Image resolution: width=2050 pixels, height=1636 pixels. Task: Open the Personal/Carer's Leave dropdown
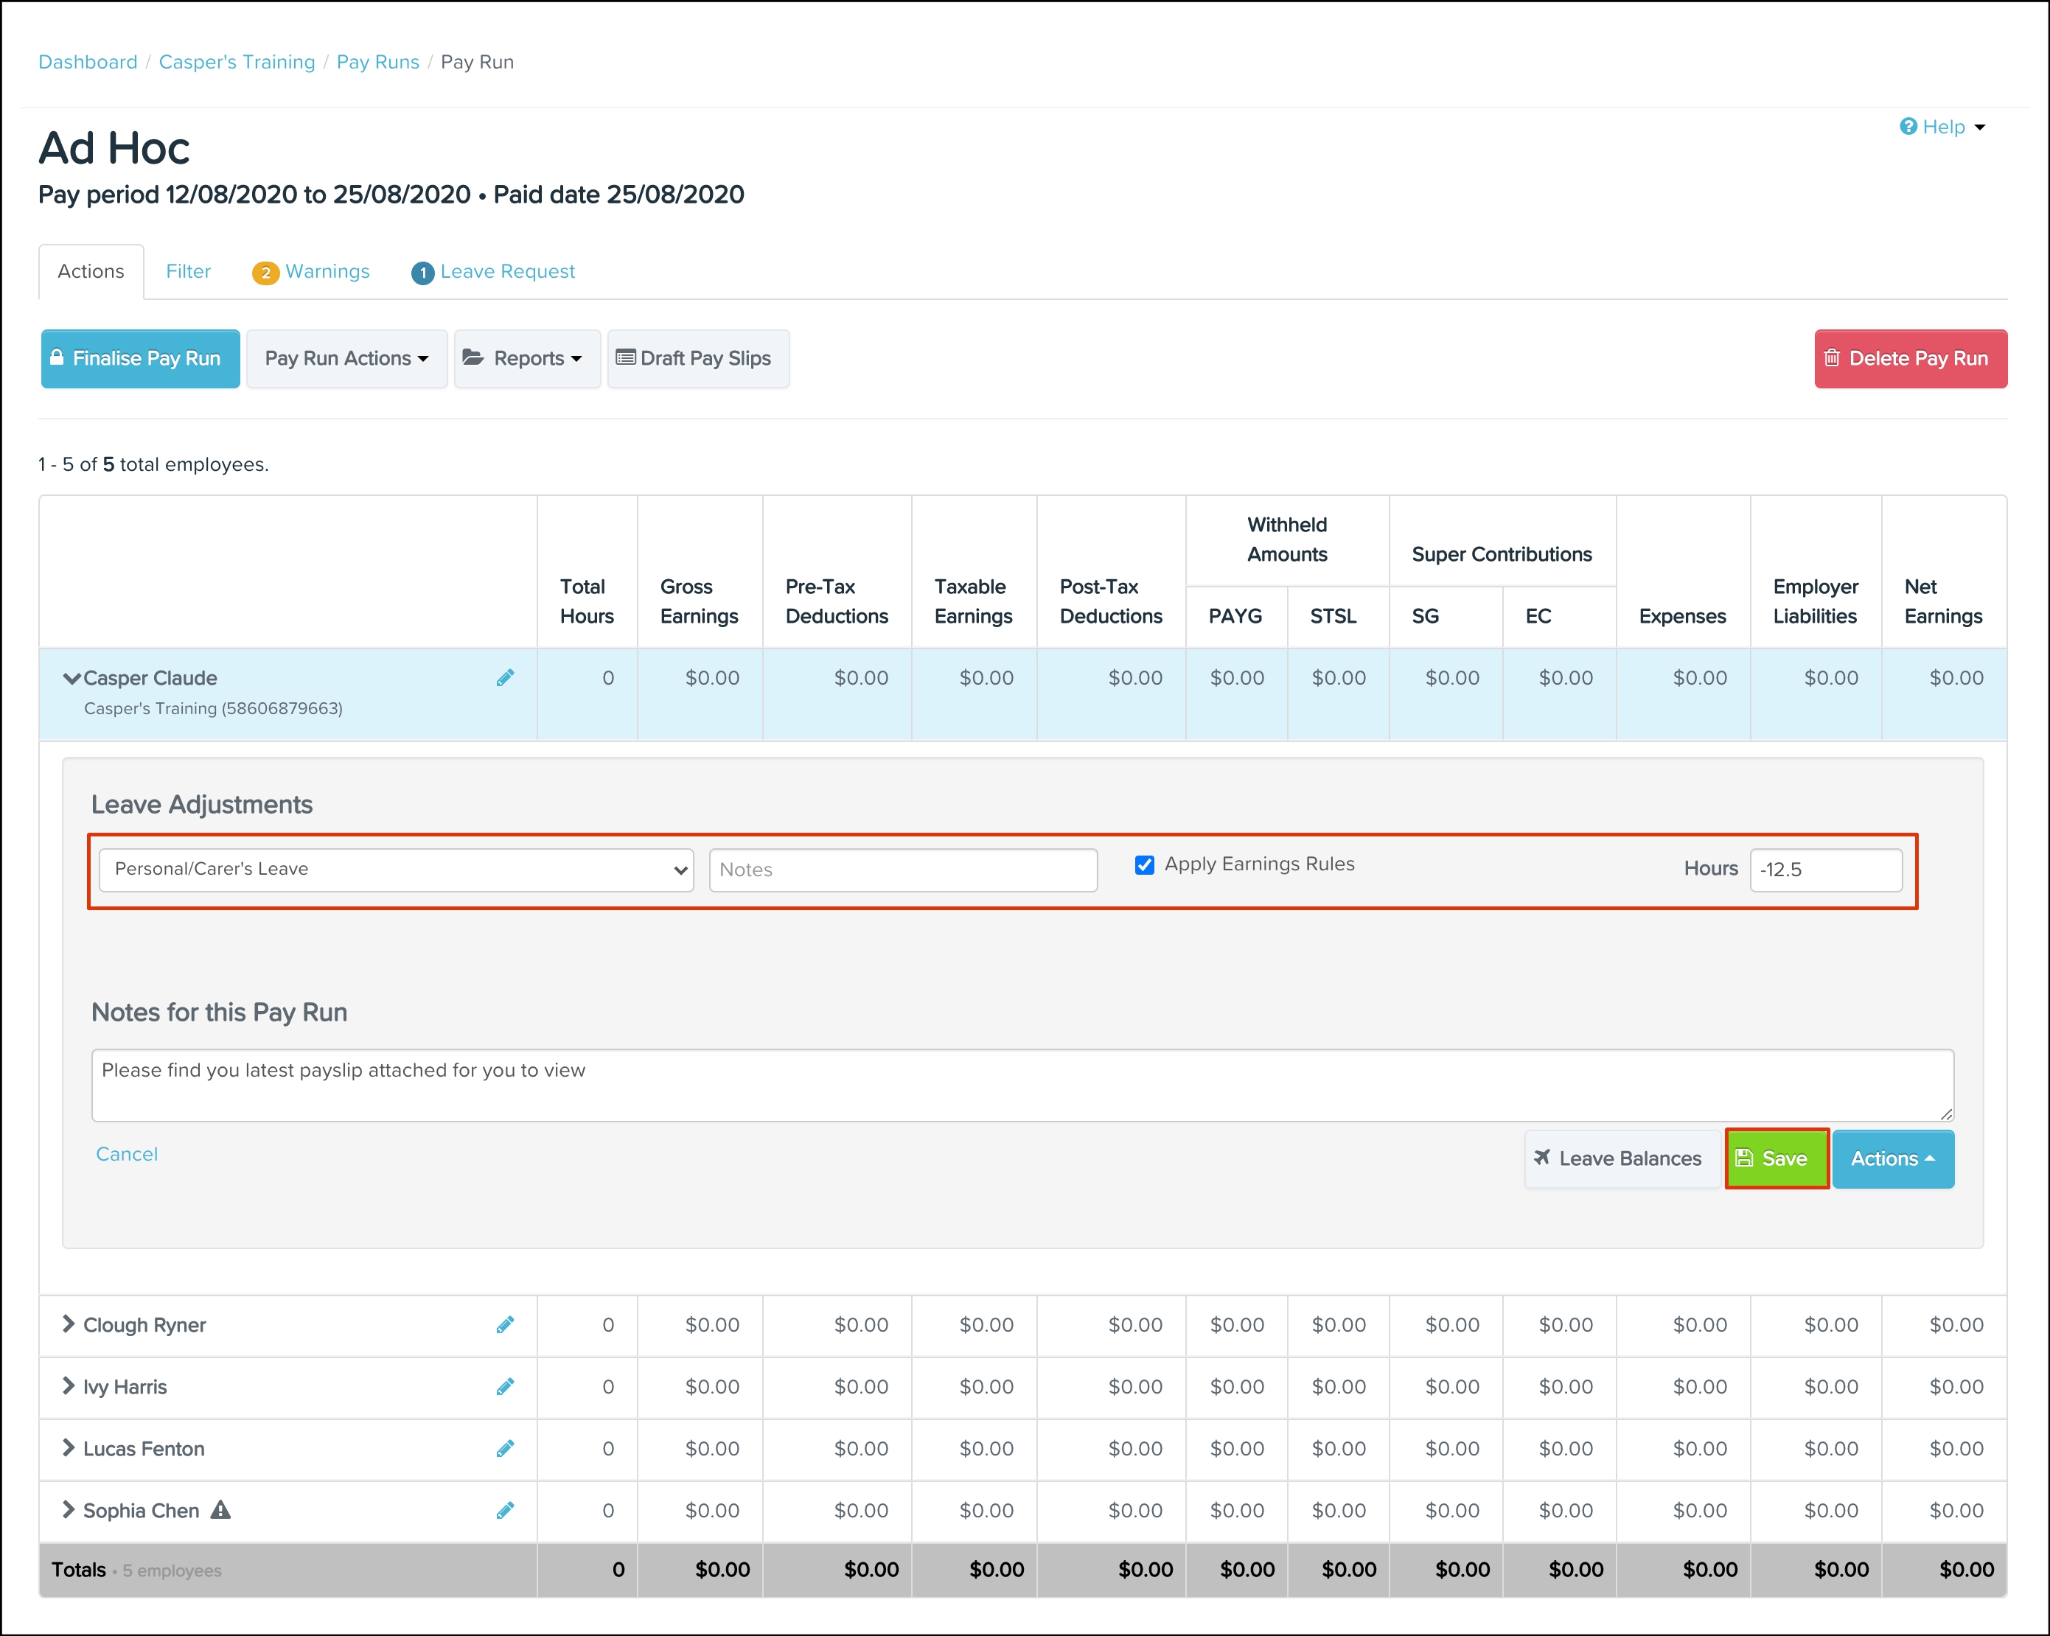point(396,869)
